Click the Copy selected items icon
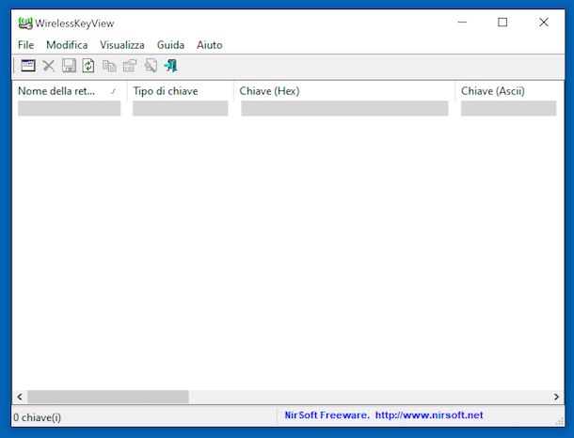The width and height of the screenshot is (574, 438). 109,66
